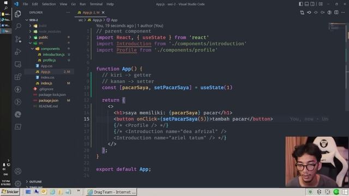Viewport: 349px width, 196px height.
Task: Open the Accounts menu icon
Action: (x=18, y=171)
